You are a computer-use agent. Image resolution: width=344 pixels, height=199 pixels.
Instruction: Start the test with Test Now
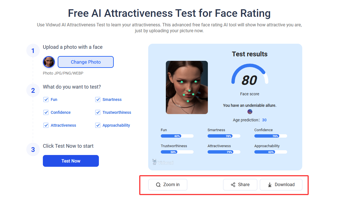pyautogui.click(x=71, y=161)
